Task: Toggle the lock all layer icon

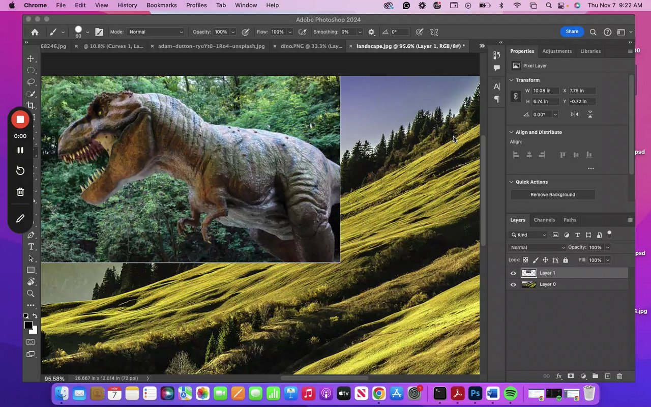Action: pyautogui.click(x=566, y=260)
